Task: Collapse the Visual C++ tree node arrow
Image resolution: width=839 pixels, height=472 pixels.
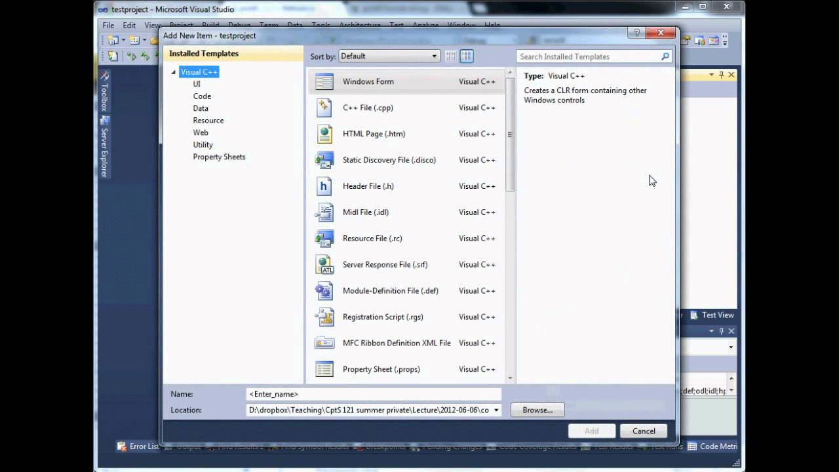Action: [x=174, y=72]
